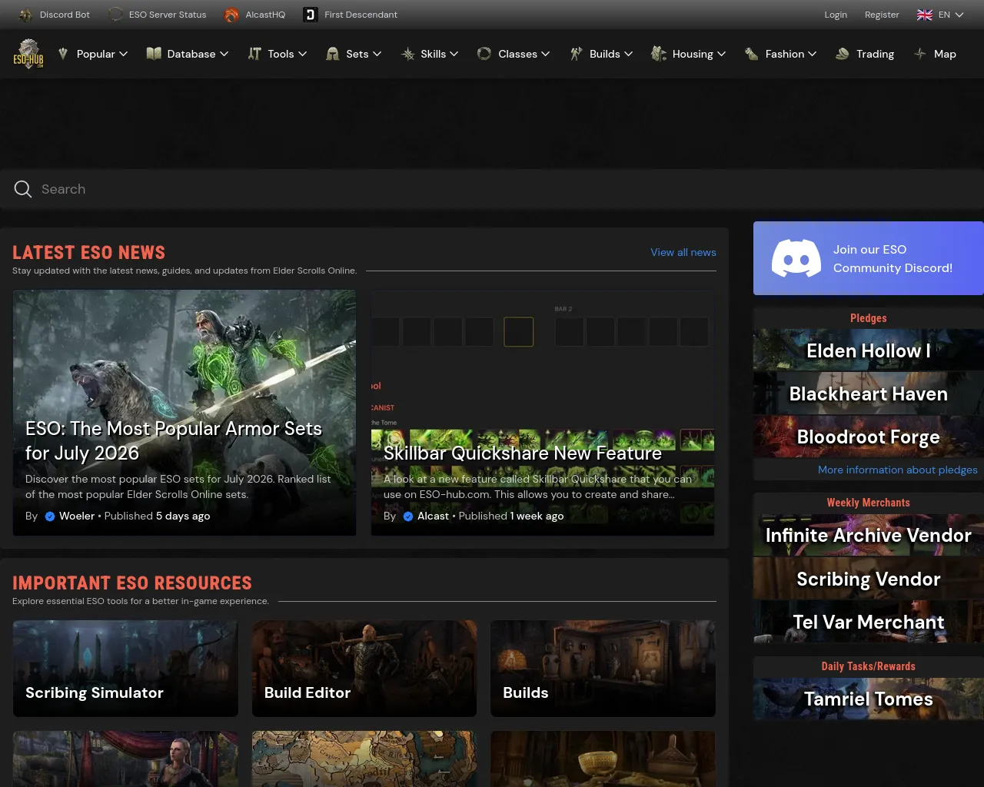Image resolution: width=984 pixels, height=787 pixels.
Task: Click the Classes circle icon
Action: coord(484,54)
